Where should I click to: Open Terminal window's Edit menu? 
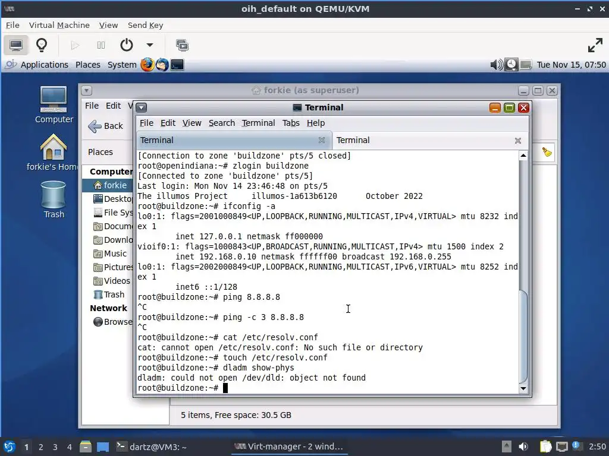(x=168, y=123)
